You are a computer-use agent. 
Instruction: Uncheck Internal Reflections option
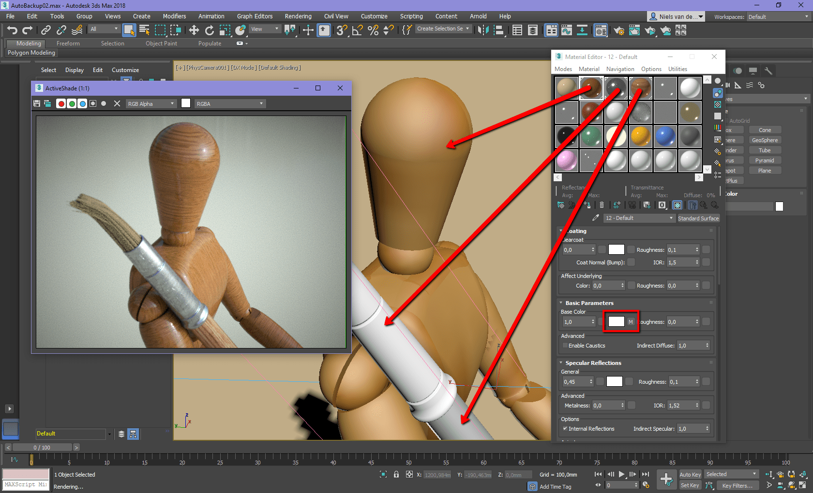(x=565, y=429)
